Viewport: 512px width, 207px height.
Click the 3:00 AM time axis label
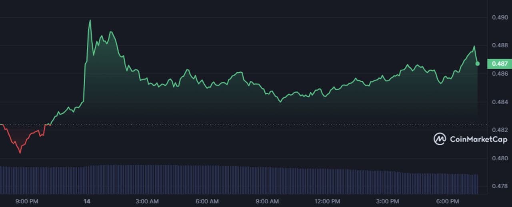coord(147,201)
